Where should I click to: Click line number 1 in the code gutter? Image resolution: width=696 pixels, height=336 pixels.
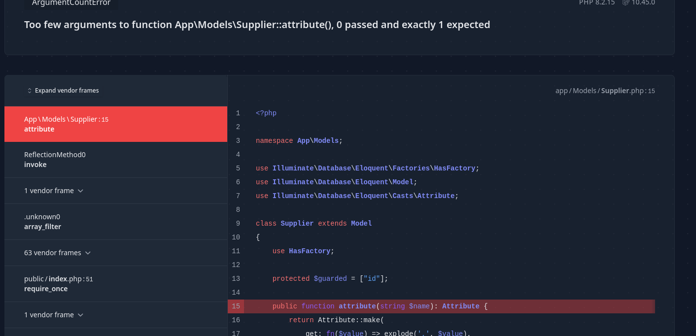click(x=238, y=113)
